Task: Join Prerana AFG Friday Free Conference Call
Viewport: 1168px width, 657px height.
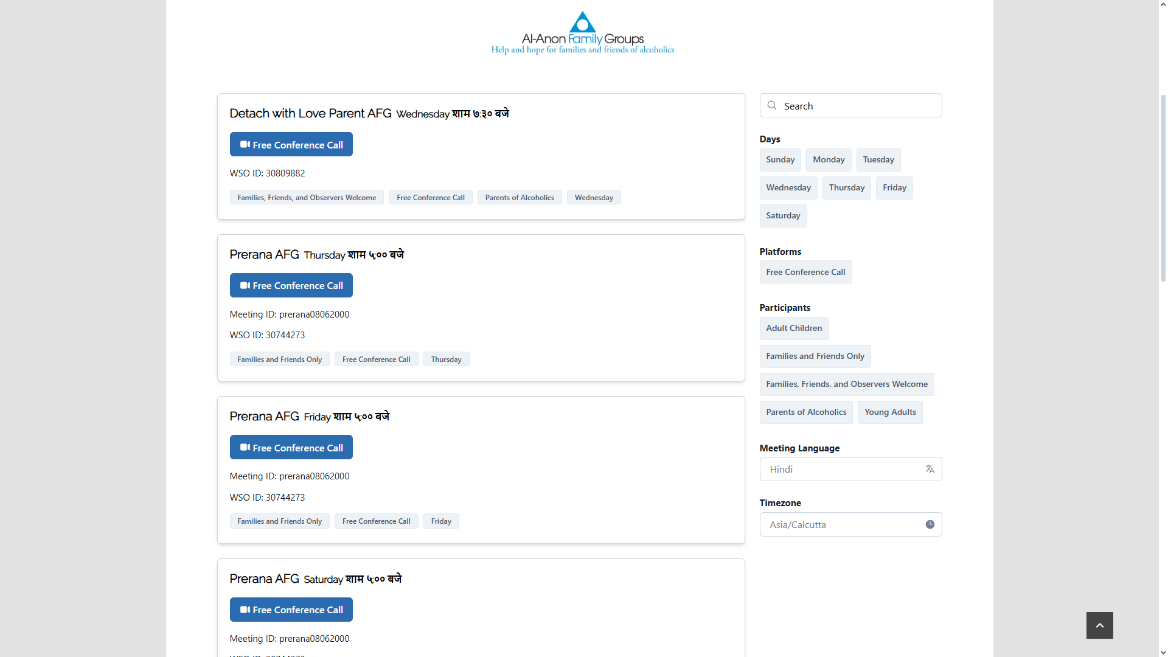Action: coord(291,448)
